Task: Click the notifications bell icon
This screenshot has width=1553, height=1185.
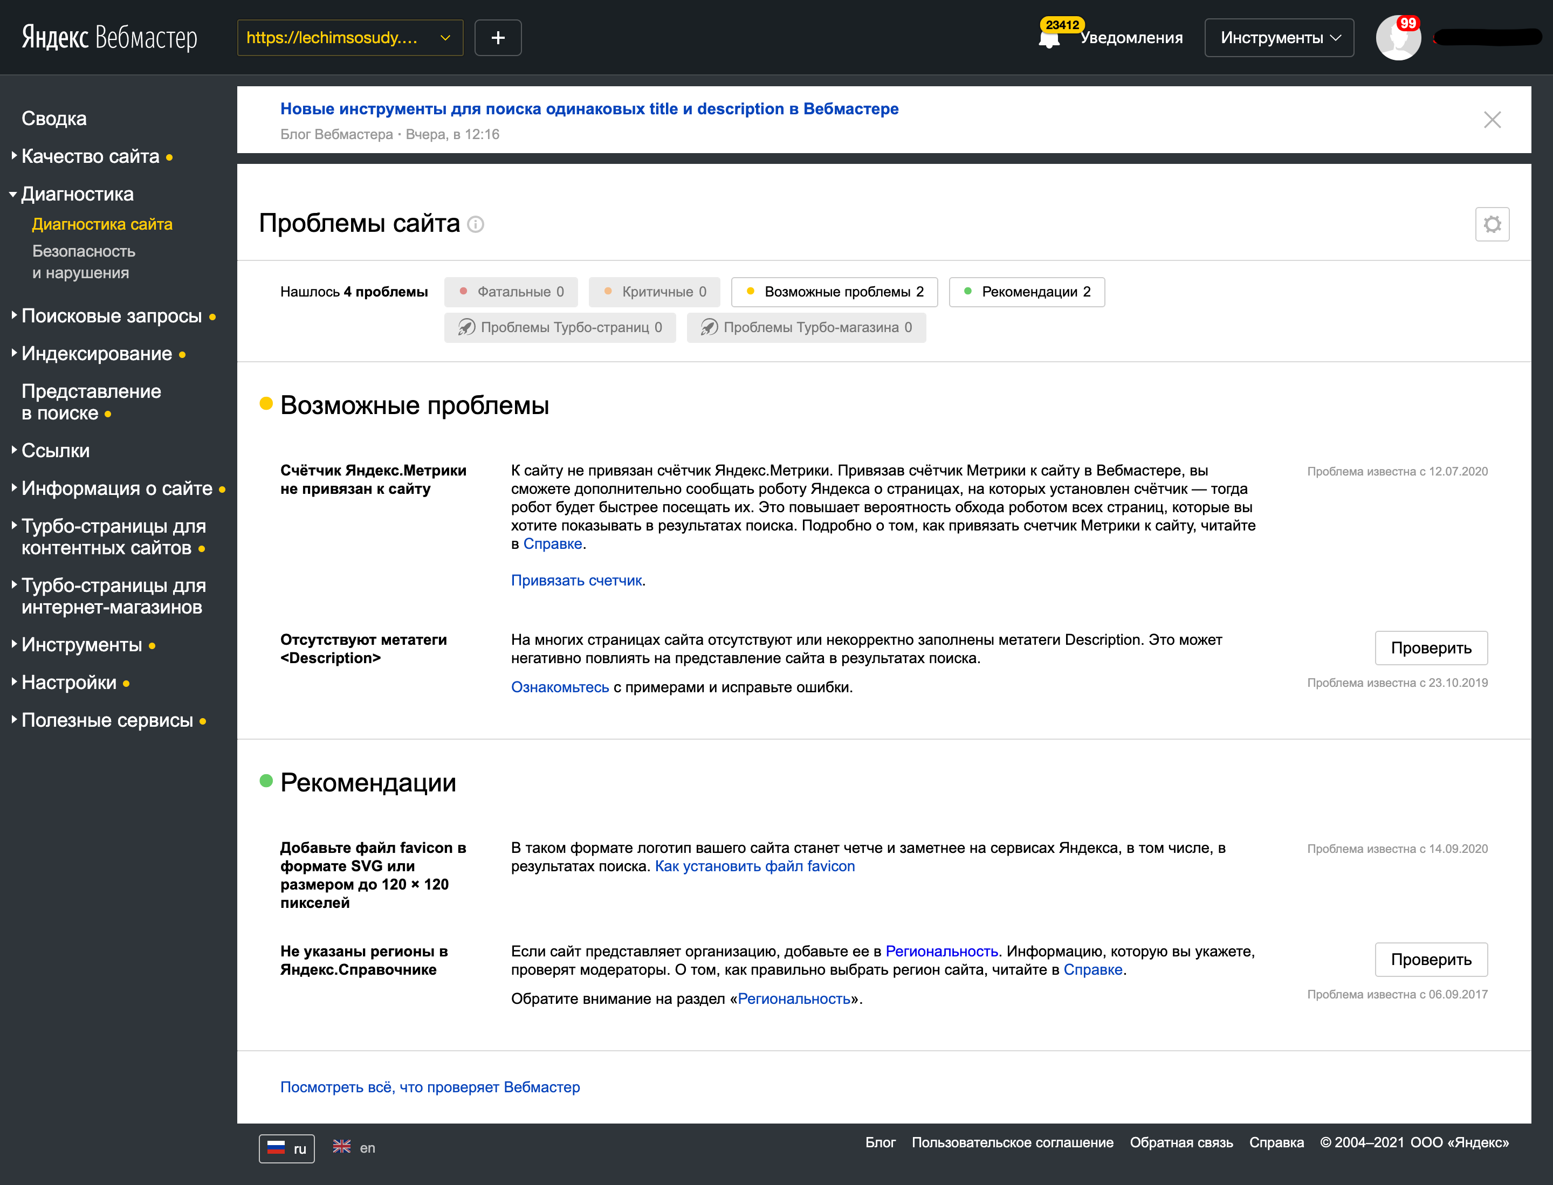Action: tap(1049, 39)
